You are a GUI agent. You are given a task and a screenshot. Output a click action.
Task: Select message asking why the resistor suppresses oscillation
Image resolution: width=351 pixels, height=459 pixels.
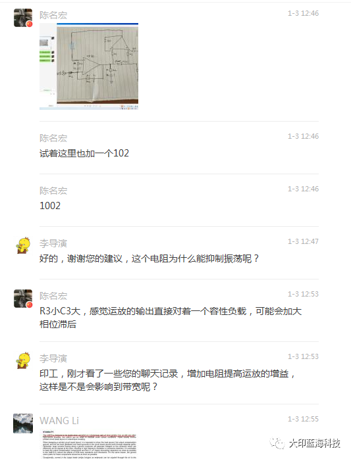149,258
